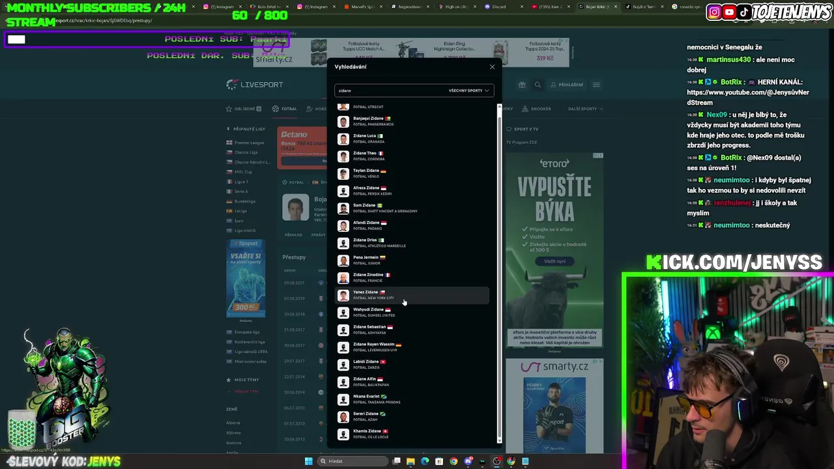Click the TV Program ZDE link
This screenshot has width=834, height=469.
(x=522, y=142)
